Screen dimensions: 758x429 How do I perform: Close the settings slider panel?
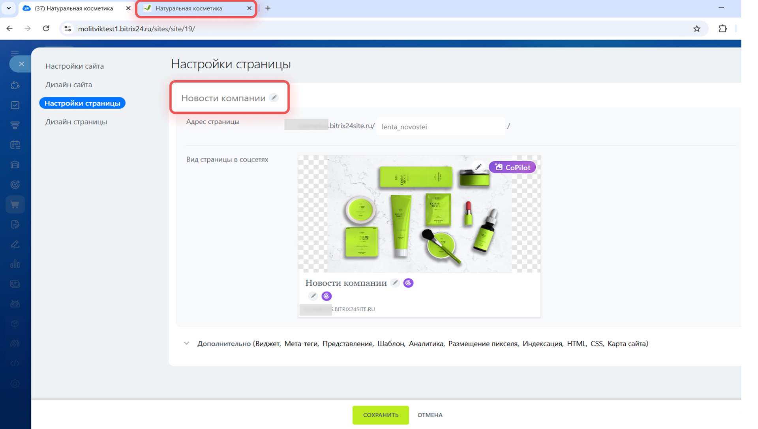click(x=21, y=64)
